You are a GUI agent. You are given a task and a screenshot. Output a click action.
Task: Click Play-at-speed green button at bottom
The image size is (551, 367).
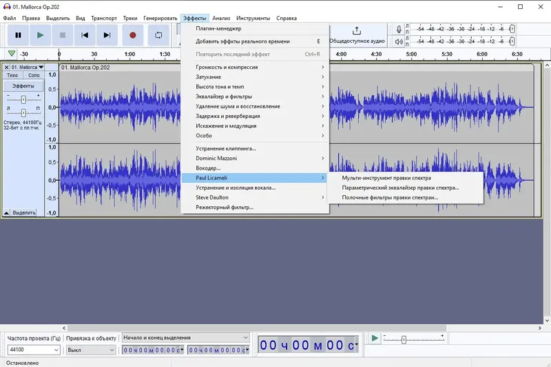point(375,339)
